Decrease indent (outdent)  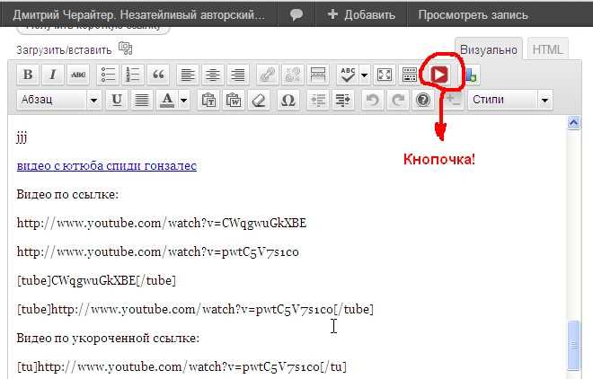click(x=318, y=100)
